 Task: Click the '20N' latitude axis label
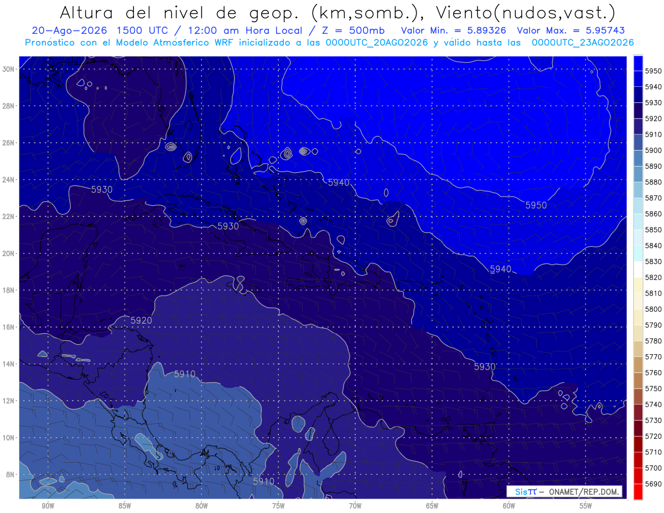9,253
